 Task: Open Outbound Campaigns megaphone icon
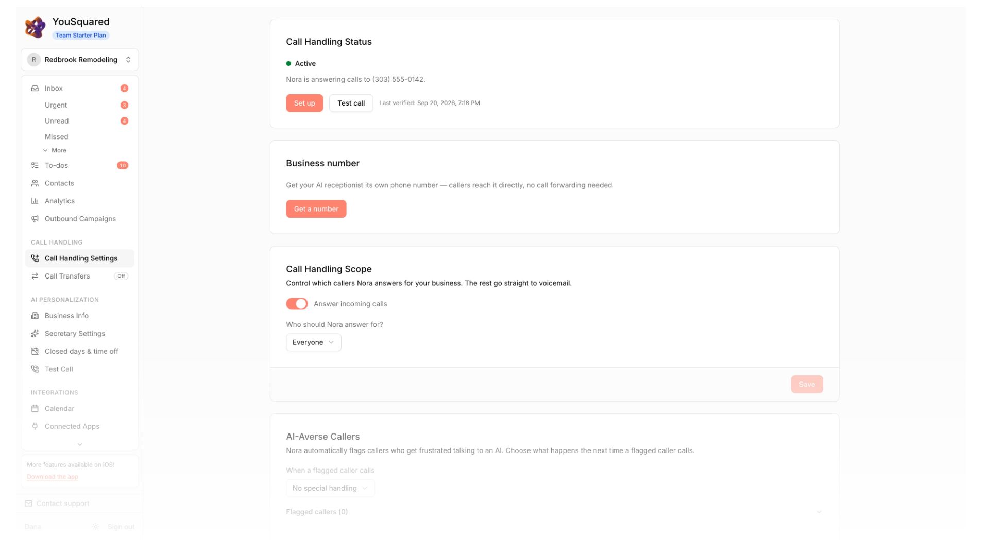(35, 219)
